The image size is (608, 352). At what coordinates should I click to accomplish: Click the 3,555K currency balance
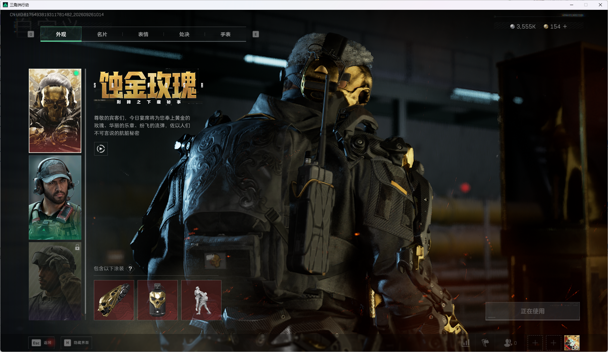523,27
